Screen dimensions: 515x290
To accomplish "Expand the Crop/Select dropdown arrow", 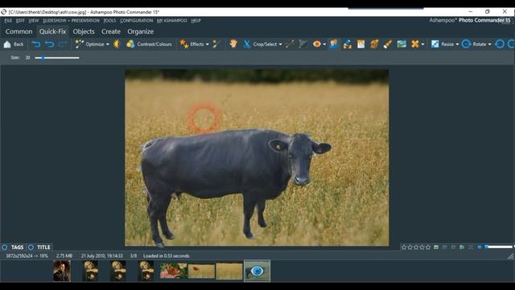I will [280, 44].
